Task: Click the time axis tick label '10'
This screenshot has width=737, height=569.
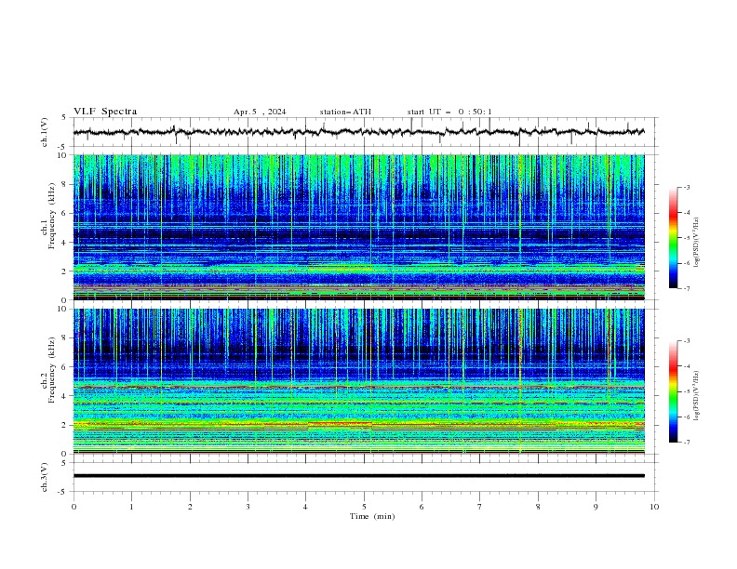Action: click(654, 507)
